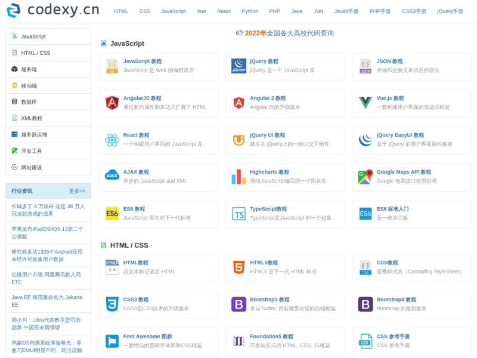Click the codexy.cn logo icon
Screen dimensions: 477x358
click(14, 10)
